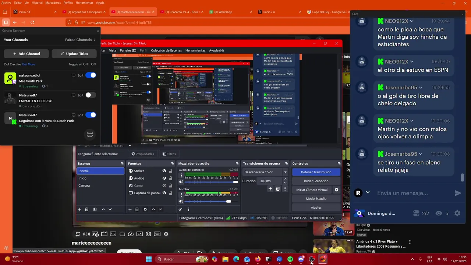The image size is (471, 265).
Task: Open Audio del escritorio options menu dots
Action: tap(181, 176)
